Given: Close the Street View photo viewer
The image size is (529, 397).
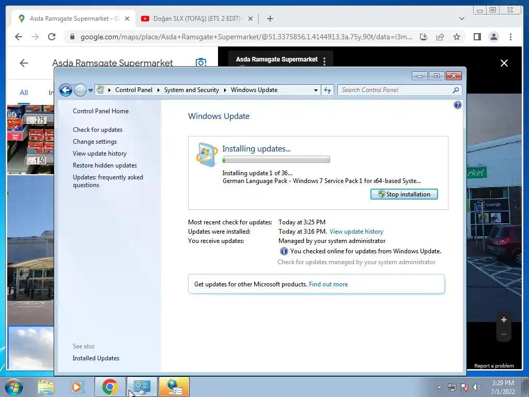Looking at the screenshot, I should coord(504,63).
